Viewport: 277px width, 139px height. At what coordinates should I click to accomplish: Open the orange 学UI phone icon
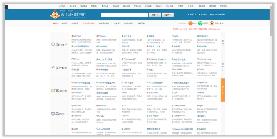pos(190,23)
